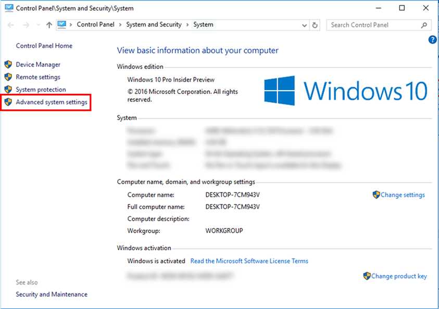Select System breadcrumb
Screen dimensions: 439x309
(x=203, y=24)
